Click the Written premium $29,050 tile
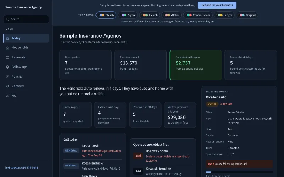 click(x=180, y=115)
